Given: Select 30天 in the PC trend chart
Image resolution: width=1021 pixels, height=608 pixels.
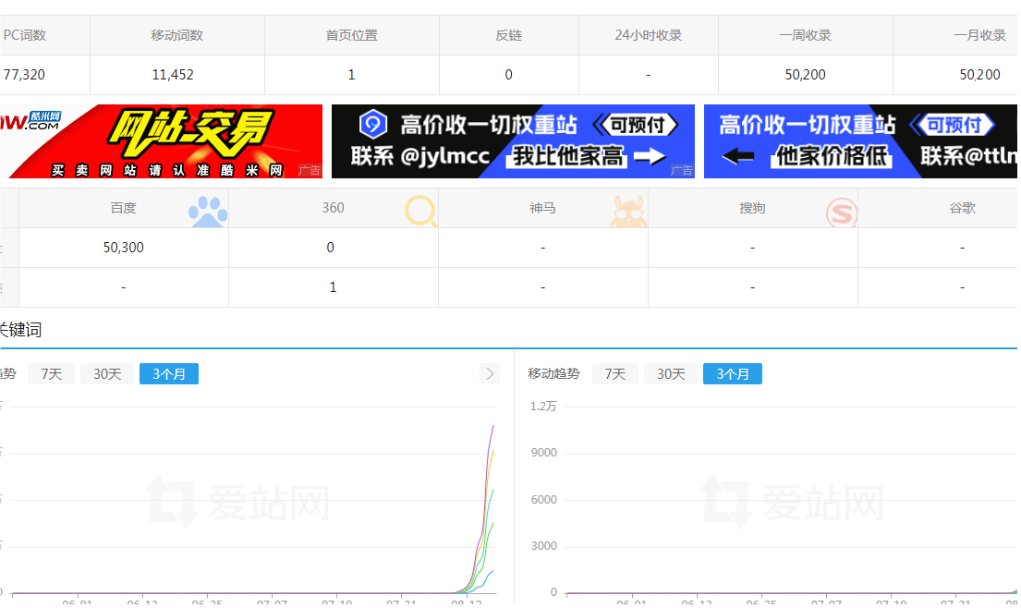Looking at the screenshot, I should (x=106, y=374).
